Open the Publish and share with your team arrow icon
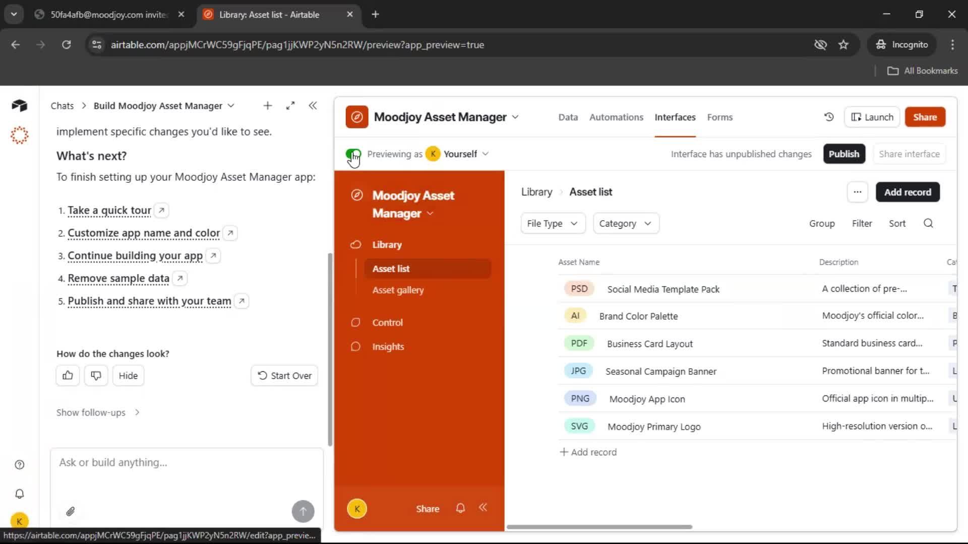The height and width of the screenshot is (544, 968). click(242, 301)
